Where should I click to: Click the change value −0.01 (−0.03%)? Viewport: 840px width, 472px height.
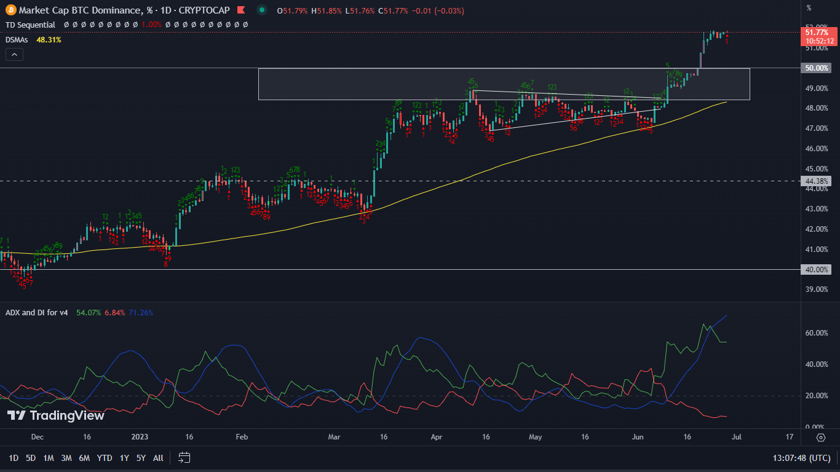pos(438,11)
